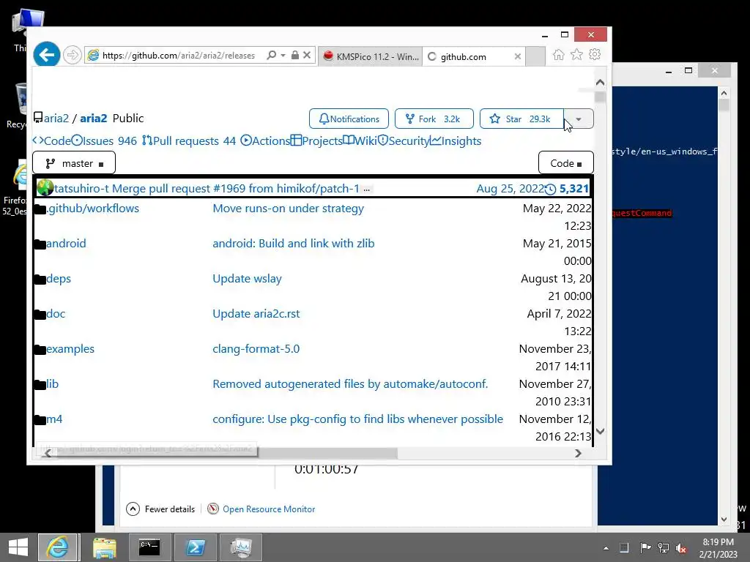The width and height of the screenshot is (750, 562).
Task: Open 'Removed autogenerated files' commit
Action: coord(350,383)
